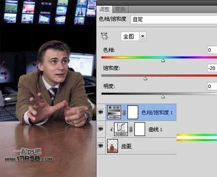This screenshot has width=217, height=177.
Task: Click the link icon on Hue/Saturation 1 layer
Action: click(124, 112)
